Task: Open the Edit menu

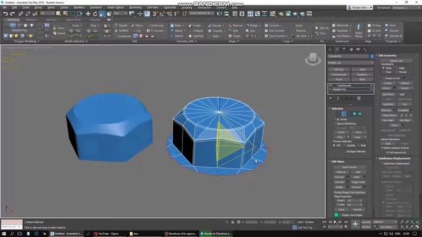Action: pos(15,7)
